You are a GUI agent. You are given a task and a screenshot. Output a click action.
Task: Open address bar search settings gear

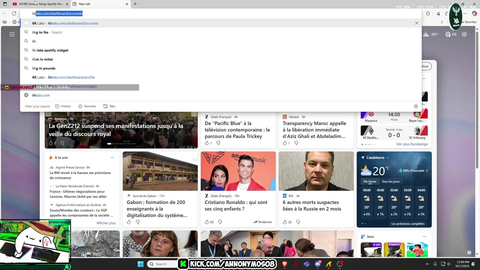point(416,106)
